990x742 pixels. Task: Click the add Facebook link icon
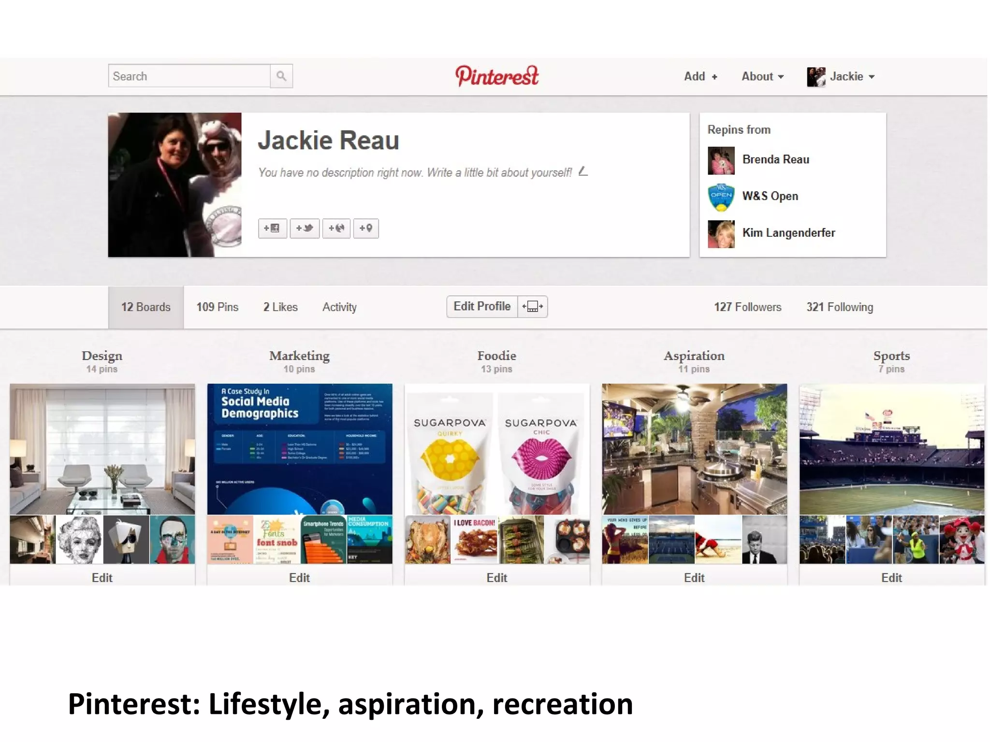click(272, 228)
